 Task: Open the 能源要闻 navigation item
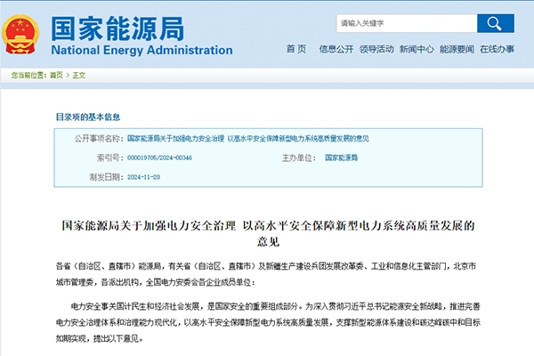(457, 49)
